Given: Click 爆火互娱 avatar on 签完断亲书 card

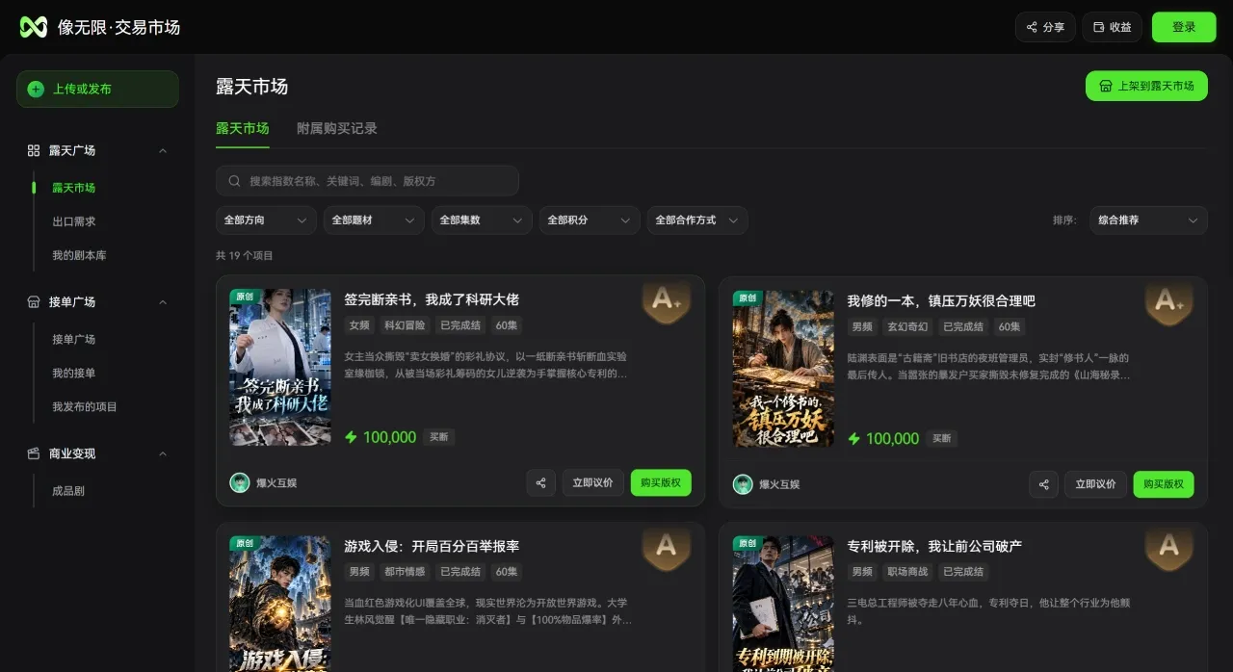Looking at the screenshot, I should tap(240, 482).
